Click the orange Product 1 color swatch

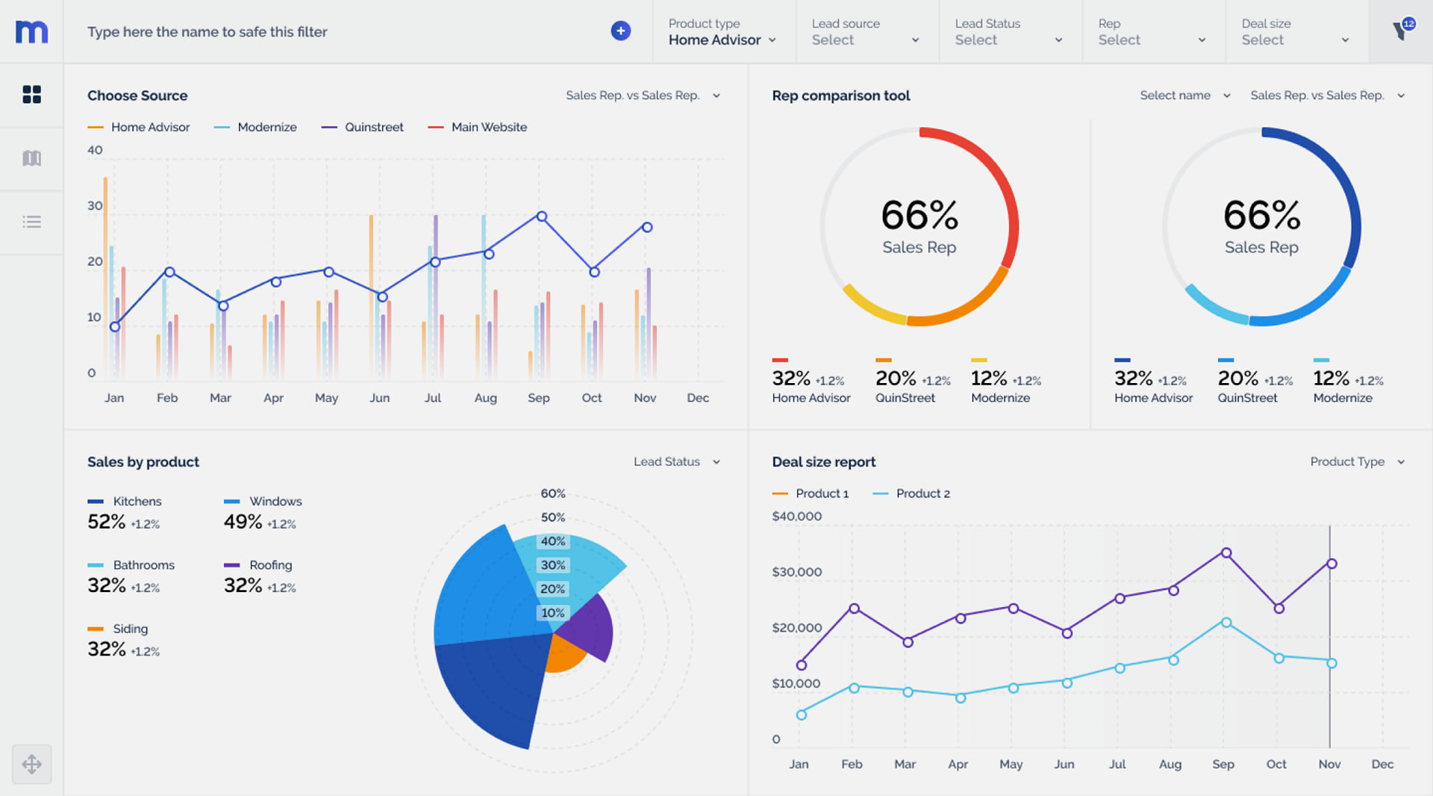(x=779, y=493)
